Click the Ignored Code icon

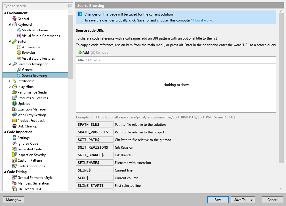tap(14, 143)
